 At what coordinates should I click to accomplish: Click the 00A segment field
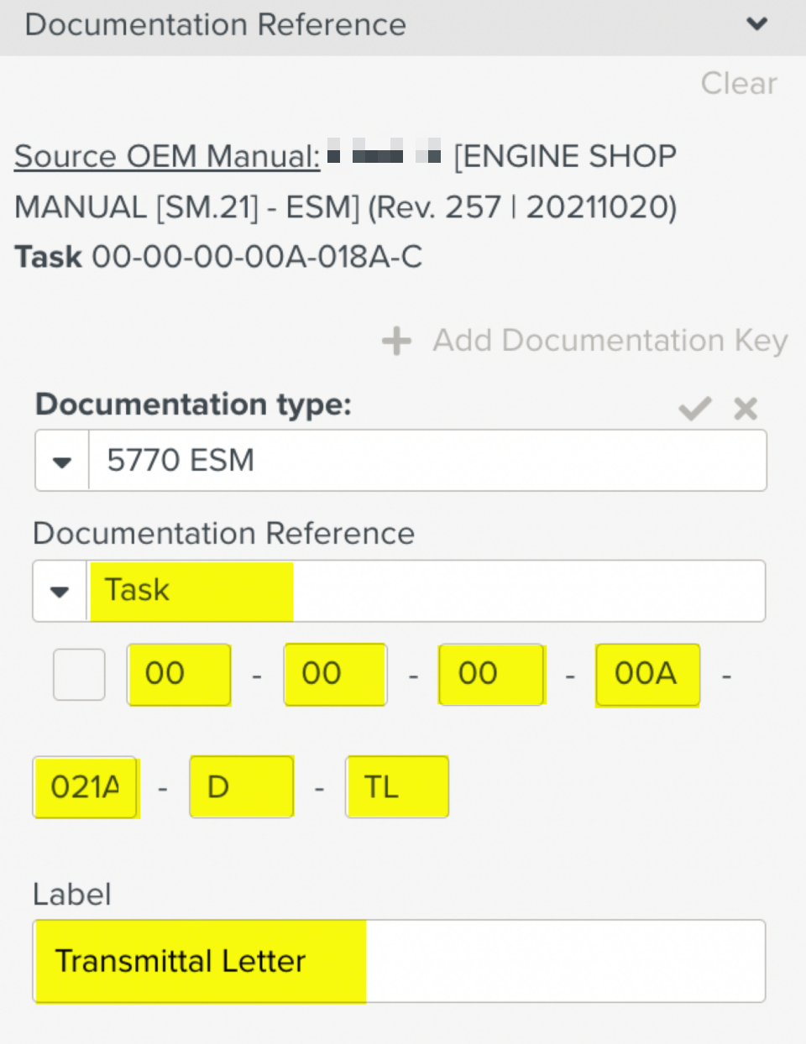point(647,674)
